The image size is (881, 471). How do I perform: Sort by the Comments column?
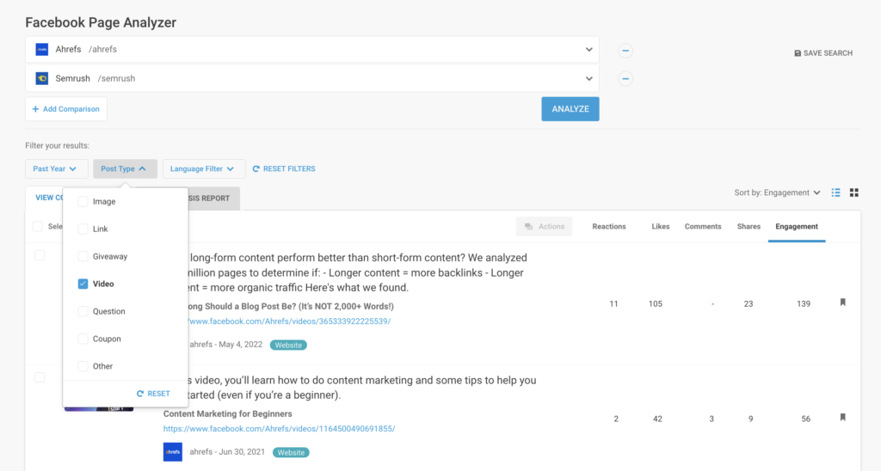pos(702,226)
